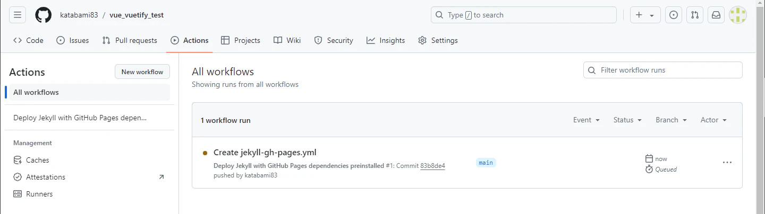The width and height of the screenshot is (765, 214).
Task: Switch to the Security tab
Action: pos(334,40)
